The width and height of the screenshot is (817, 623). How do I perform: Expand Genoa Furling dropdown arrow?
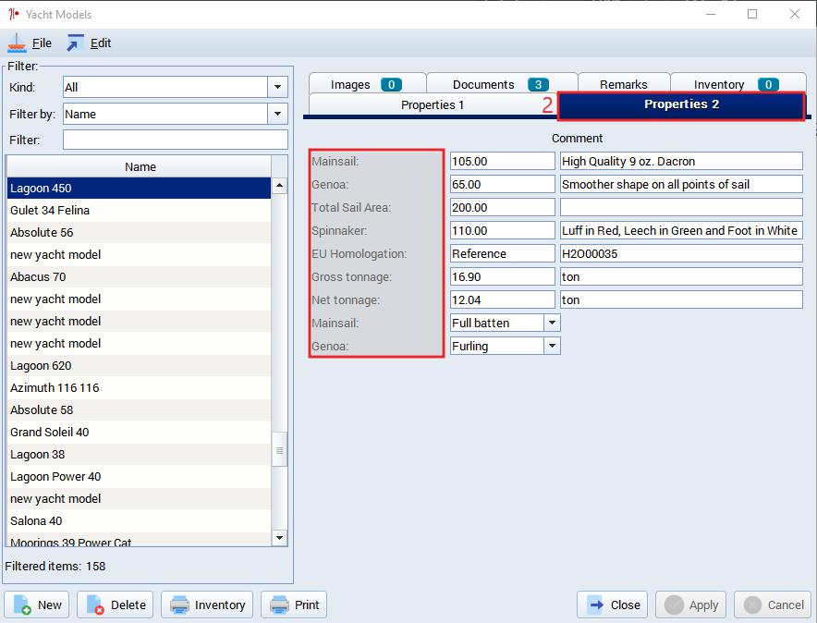click(552, 346)
